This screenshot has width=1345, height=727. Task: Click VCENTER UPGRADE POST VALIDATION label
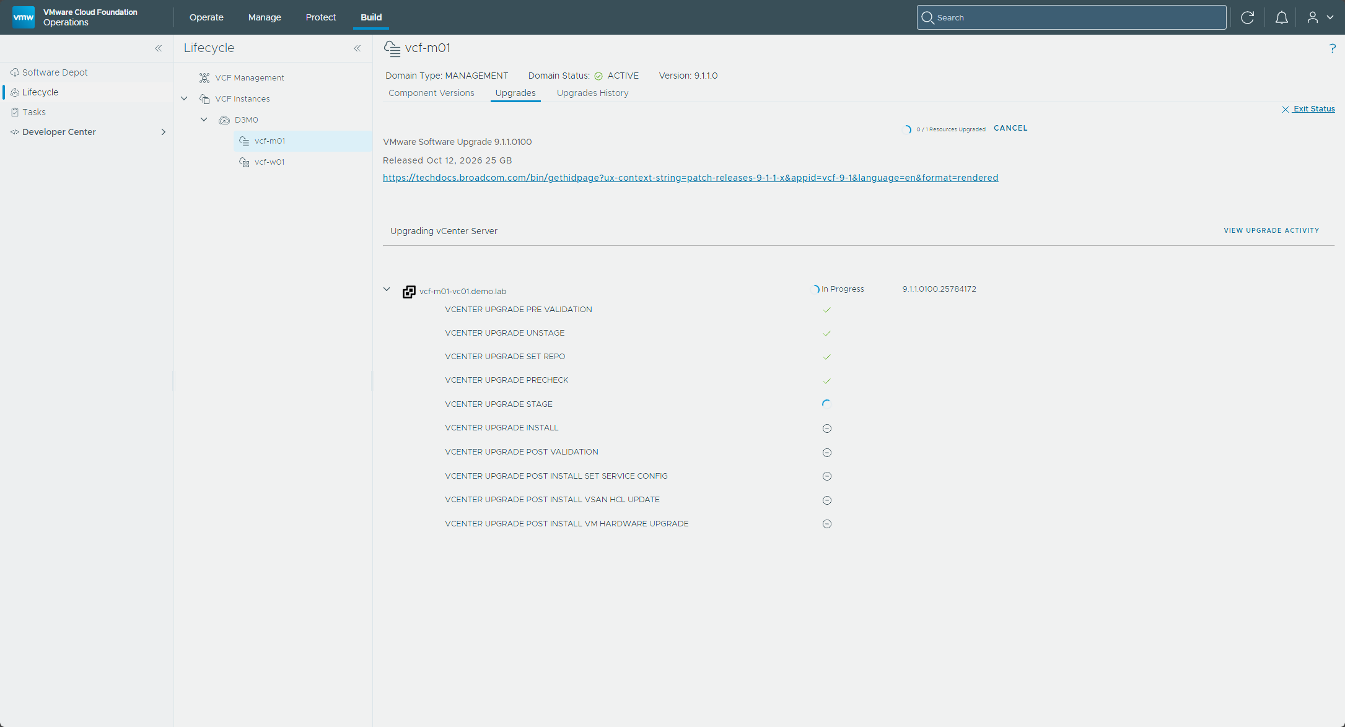(522, 452)
